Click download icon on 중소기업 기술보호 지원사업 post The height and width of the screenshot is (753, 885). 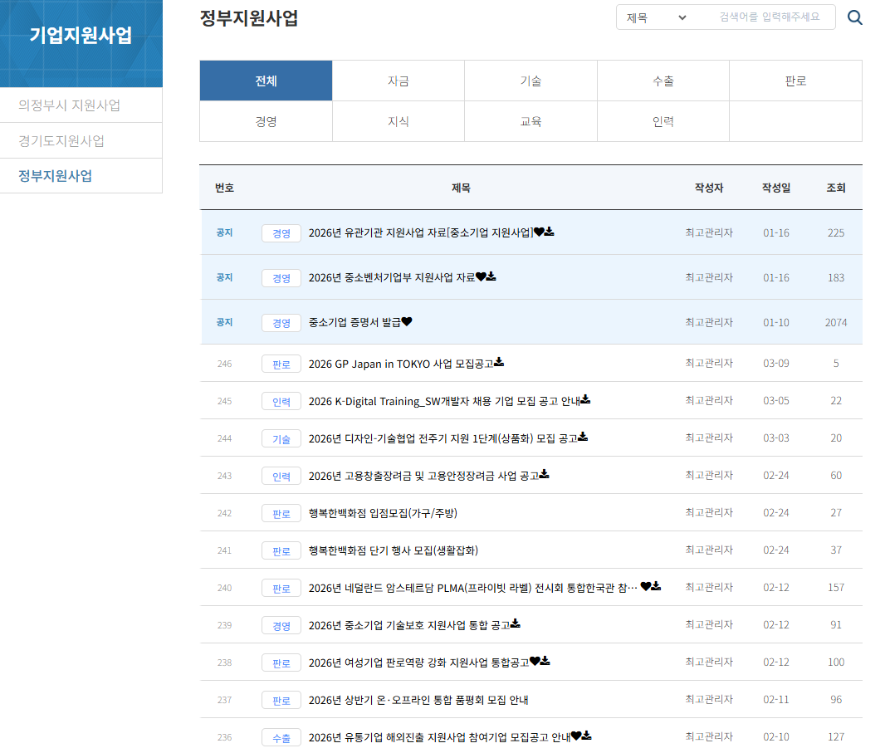tap(516, 624)
